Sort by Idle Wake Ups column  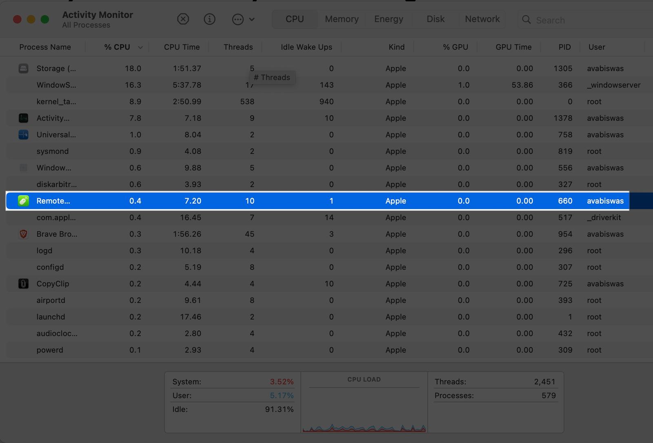(x=307, y=47)
